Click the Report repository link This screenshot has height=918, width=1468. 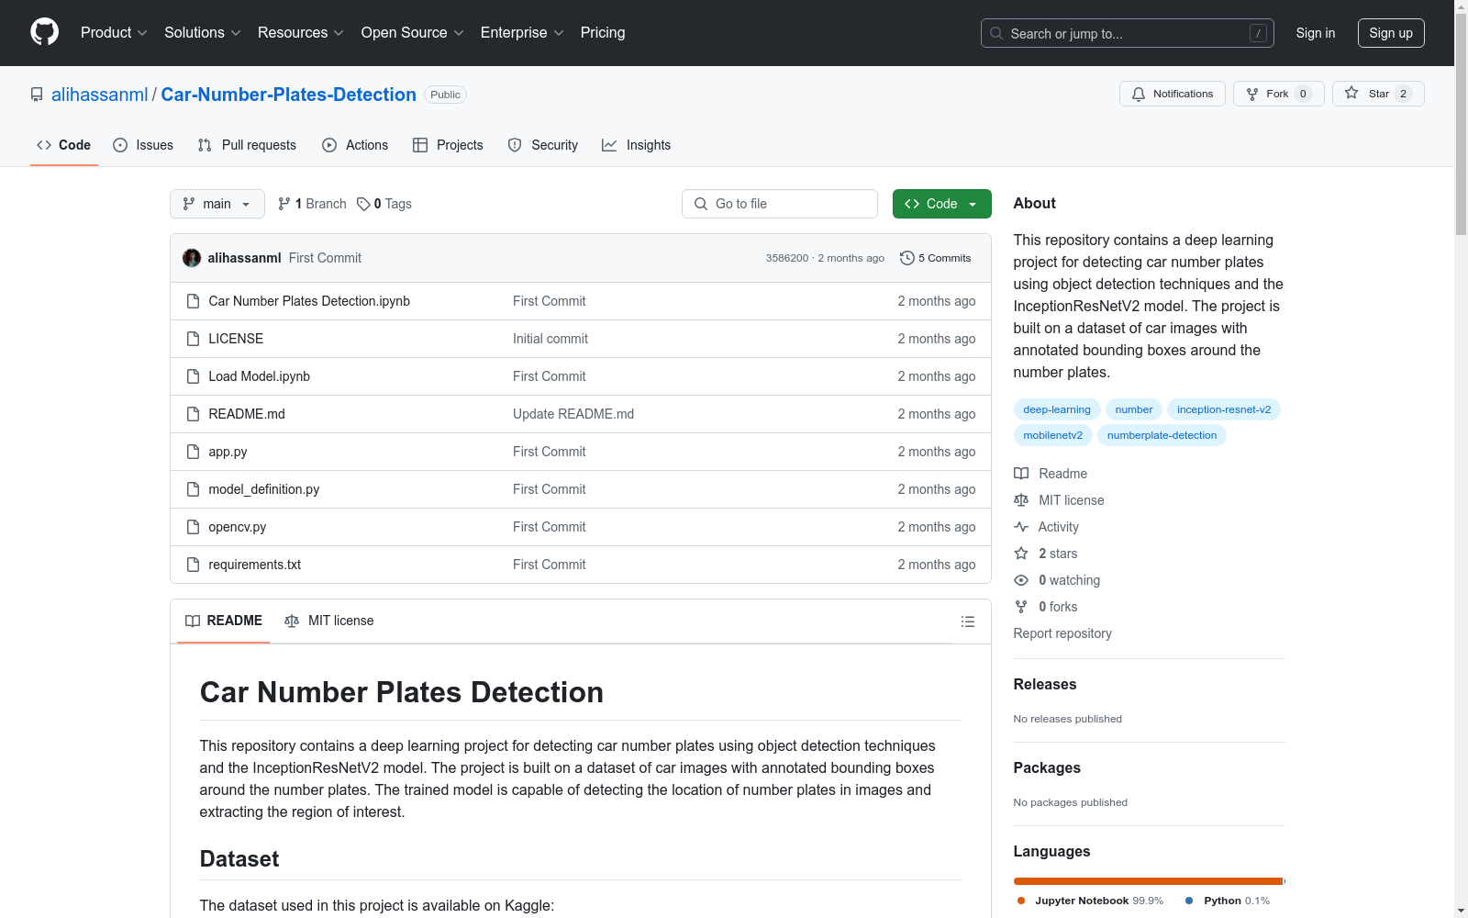pos(1062,633)
